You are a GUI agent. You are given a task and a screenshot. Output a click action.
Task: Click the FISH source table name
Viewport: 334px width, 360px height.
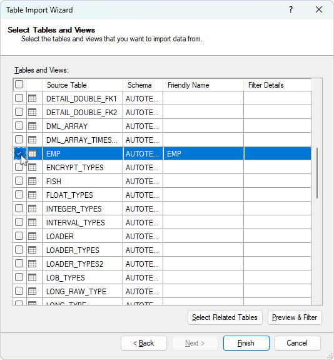54,182
